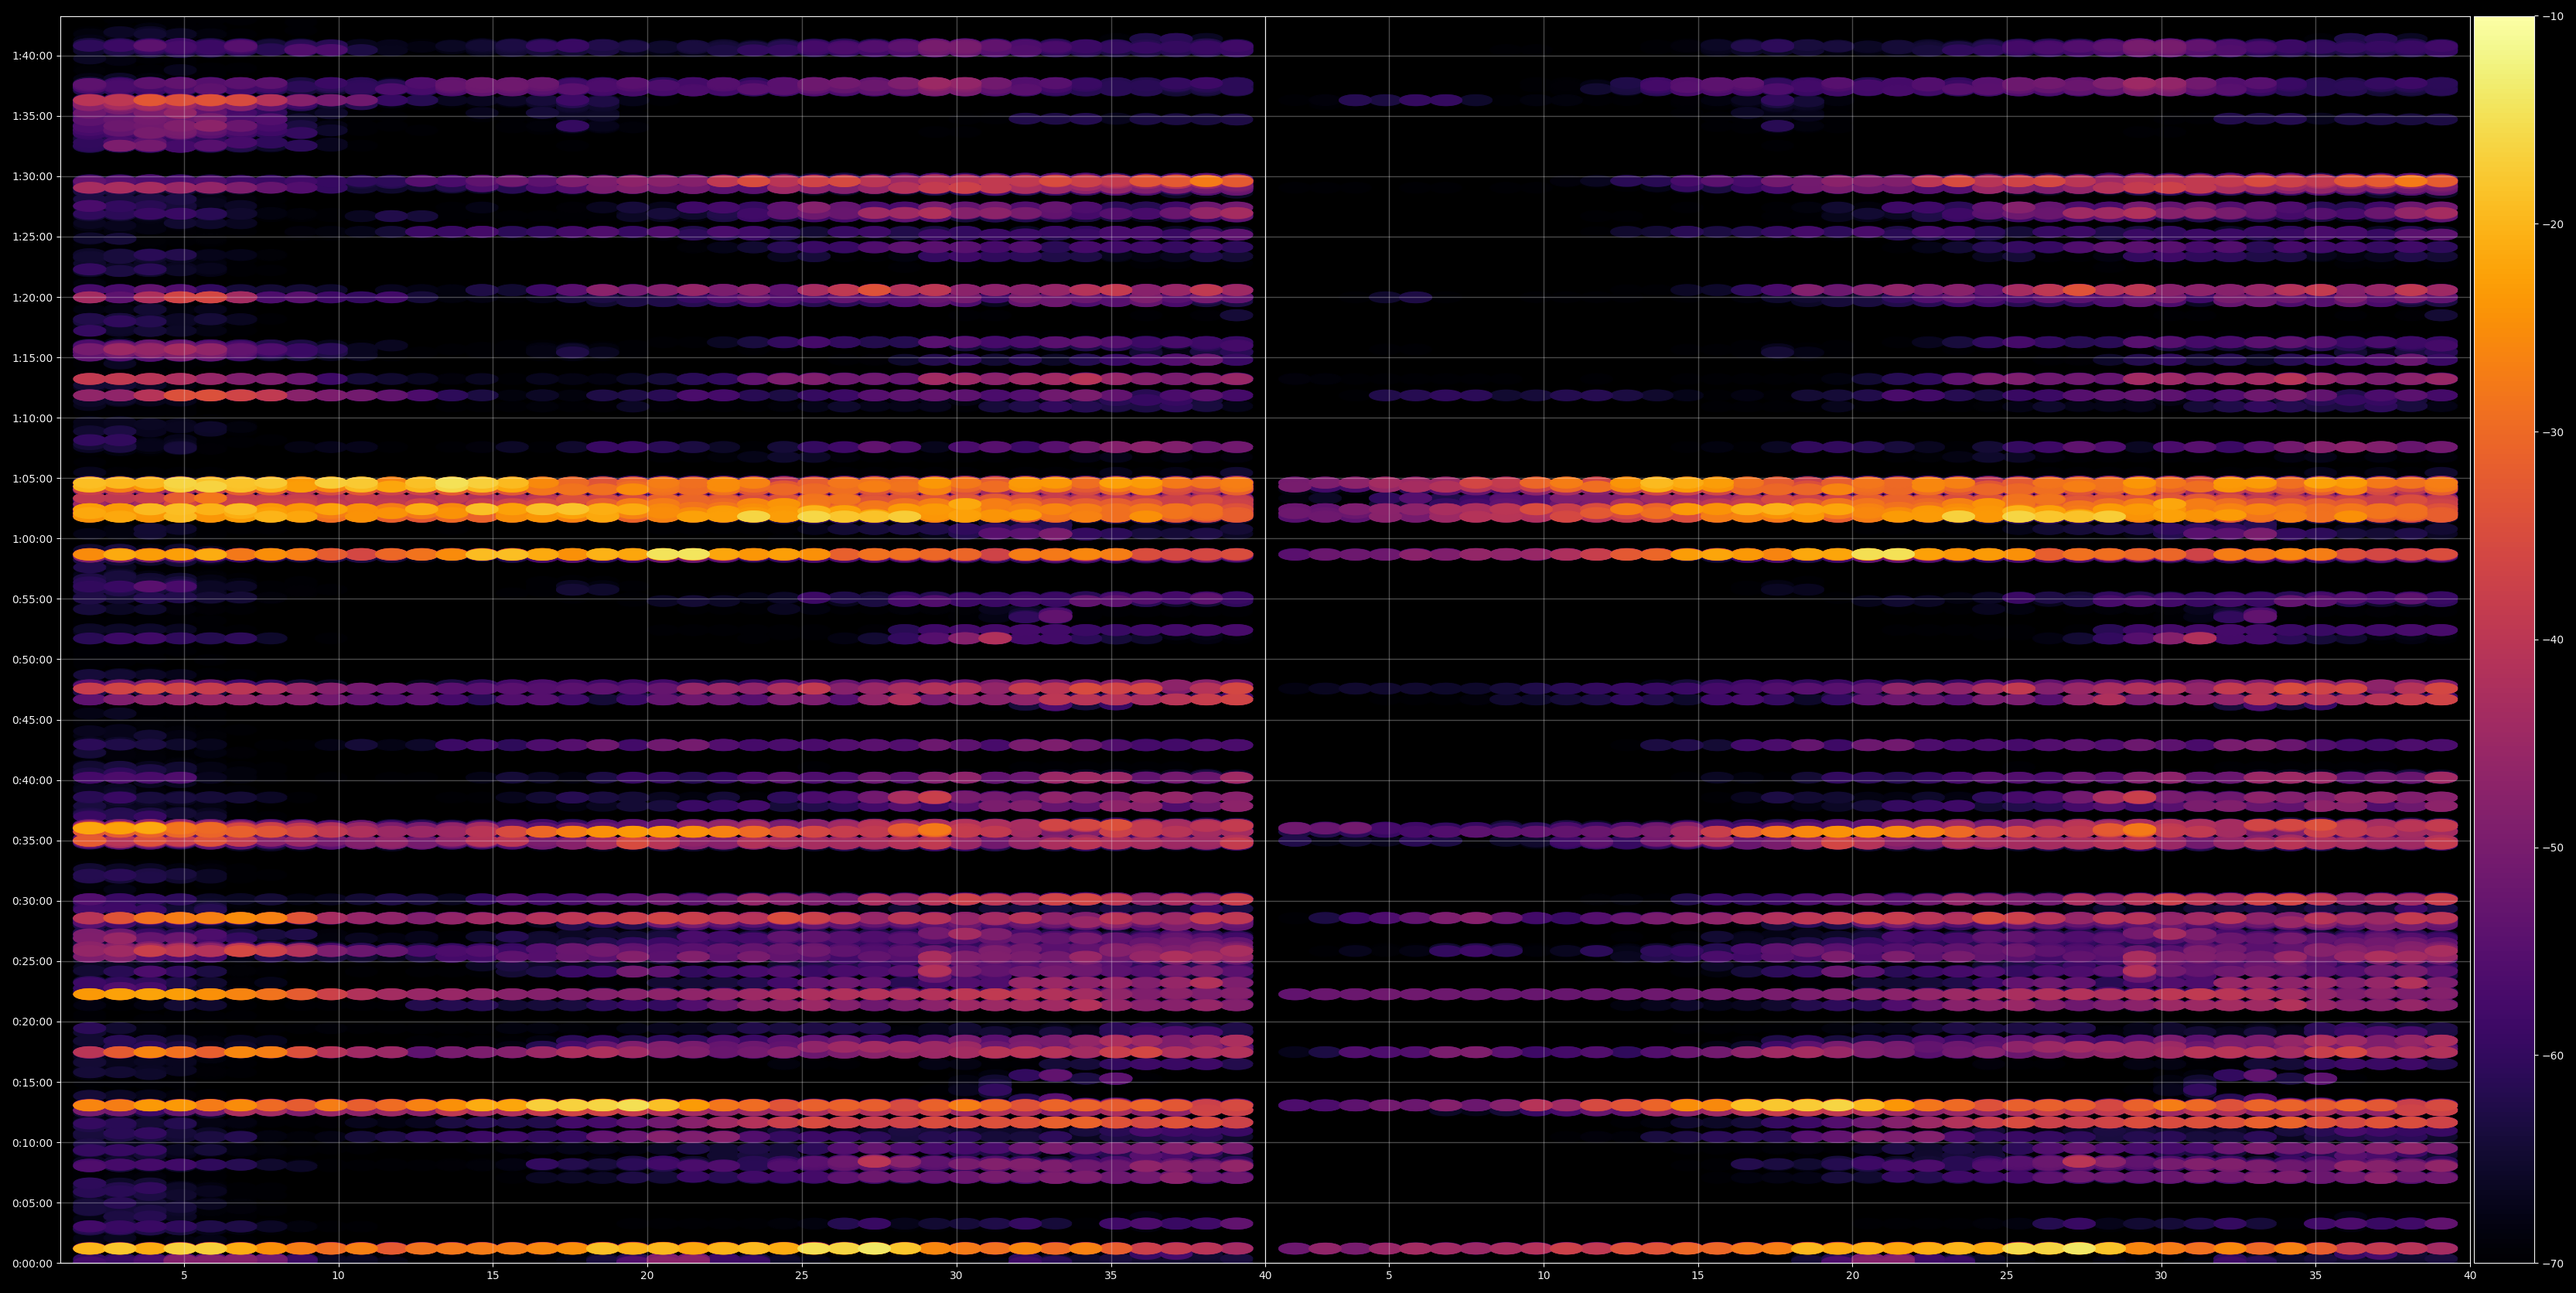
Task: Click the inferno colorbar gradient strip
Action: pos(2504,640)
